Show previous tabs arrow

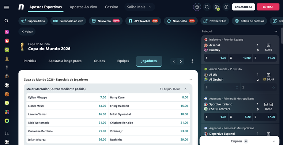(x=174, y=61)
